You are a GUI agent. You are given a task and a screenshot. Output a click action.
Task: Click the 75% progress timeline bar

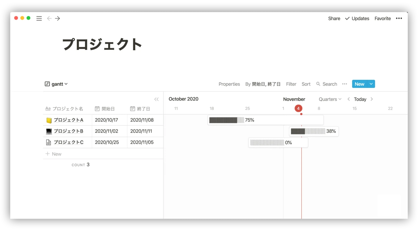click(265, 120)
